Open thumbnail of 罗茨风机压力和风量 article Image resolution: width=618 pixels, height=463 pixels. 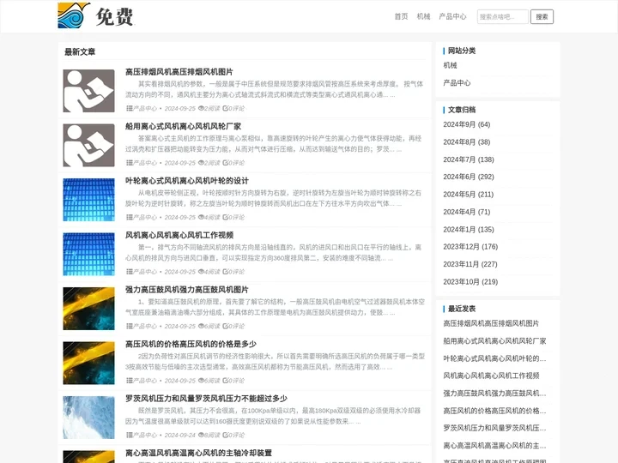(88, 418)
